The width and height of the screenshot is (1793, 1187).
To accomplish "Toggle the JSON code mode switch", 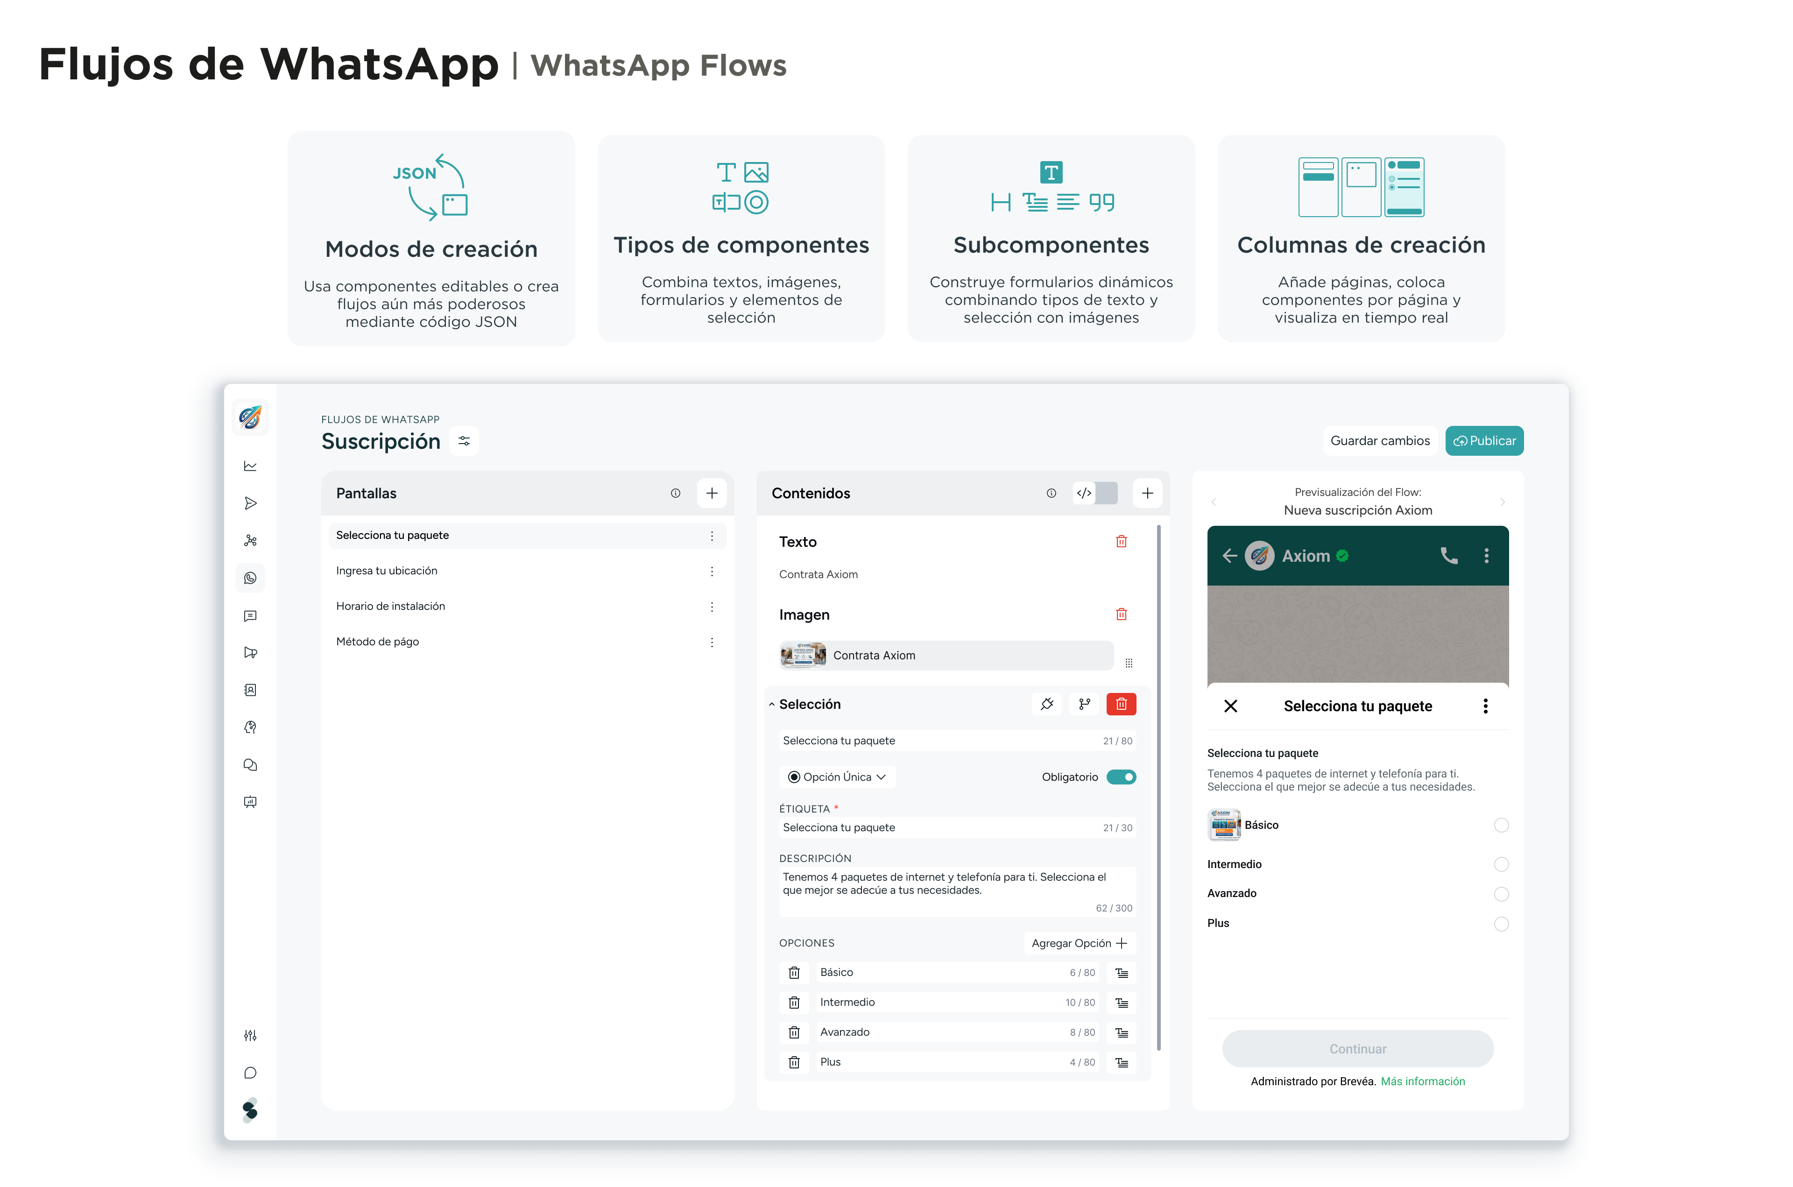I will click(x=1095, y=494).
